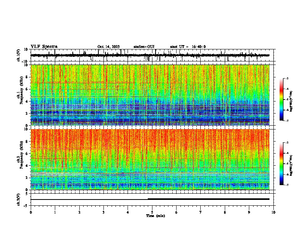This screenshot has width=308, height=238.
Task: Click the ch.1 spectrogram color bar
Action: pyautogui.click(x=281, y=100)
